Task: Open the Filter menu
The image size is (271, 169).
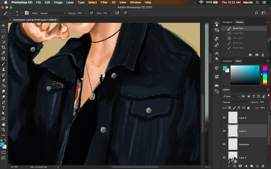Action: (x=104, y=2)
